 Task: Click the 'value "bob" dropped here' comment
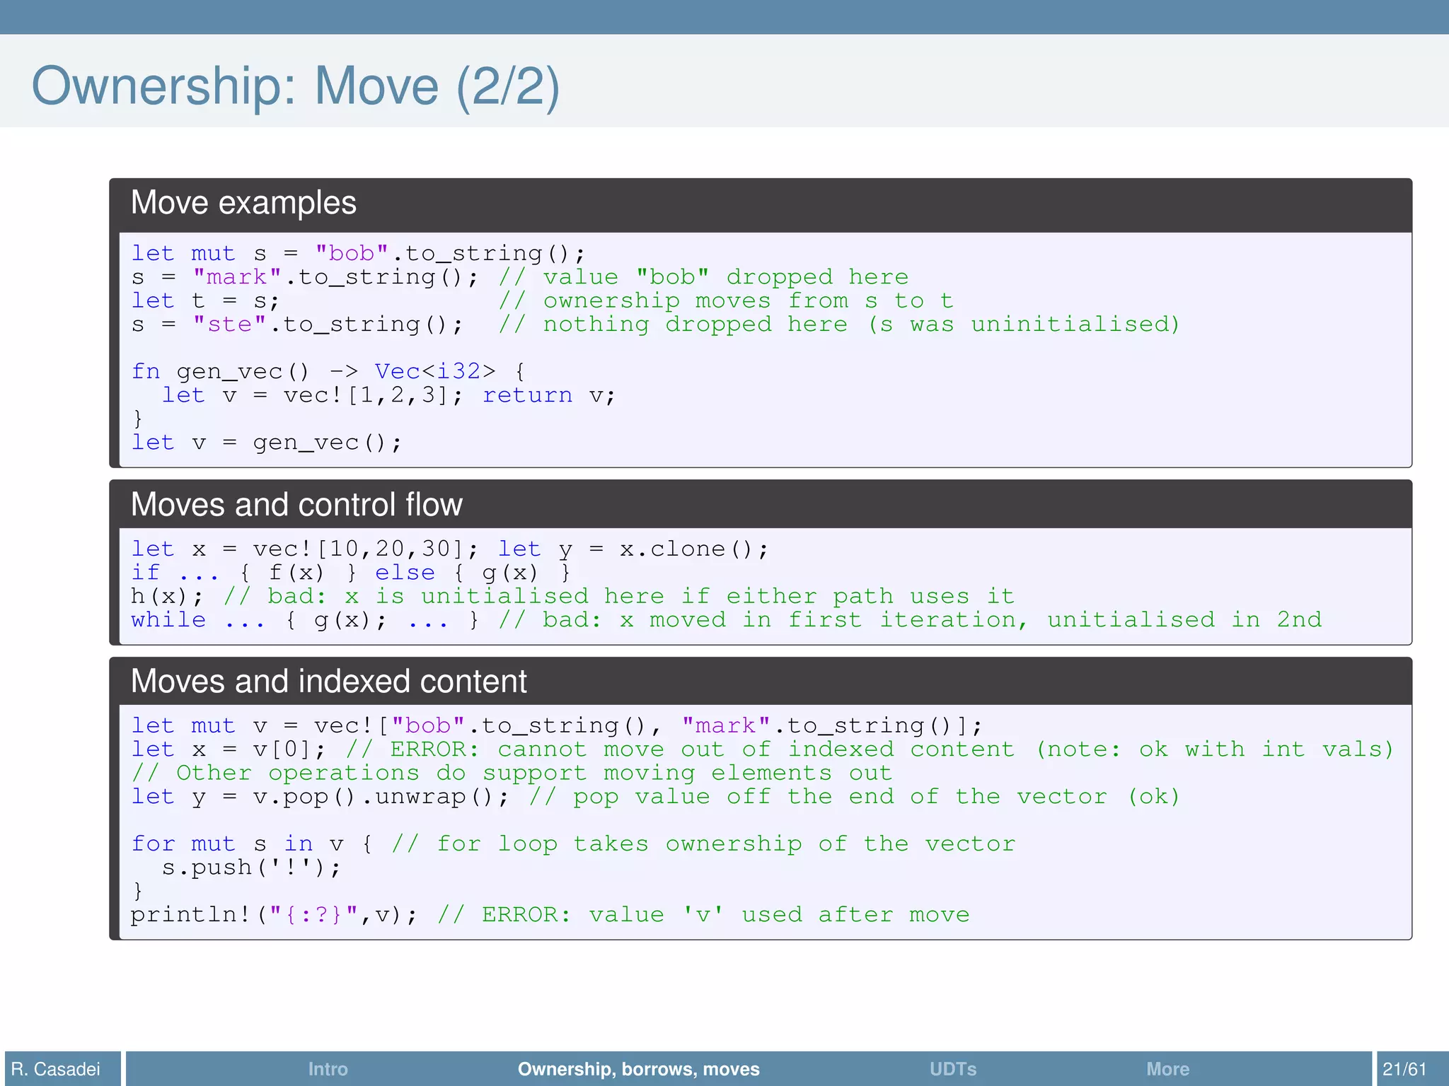coord(703,277)
